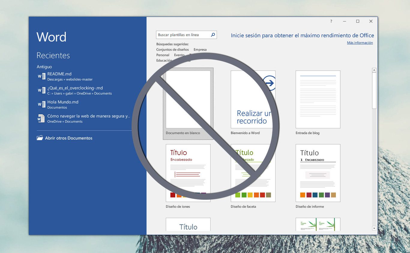Click the Inicie sesión prompt
Viewport: 410px width, 253px height.
coord(302,35)
